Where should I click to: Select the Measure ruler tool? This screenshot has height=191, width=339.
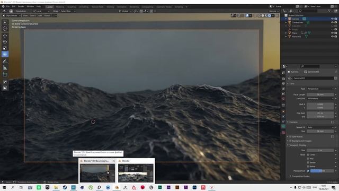(5, 68)
